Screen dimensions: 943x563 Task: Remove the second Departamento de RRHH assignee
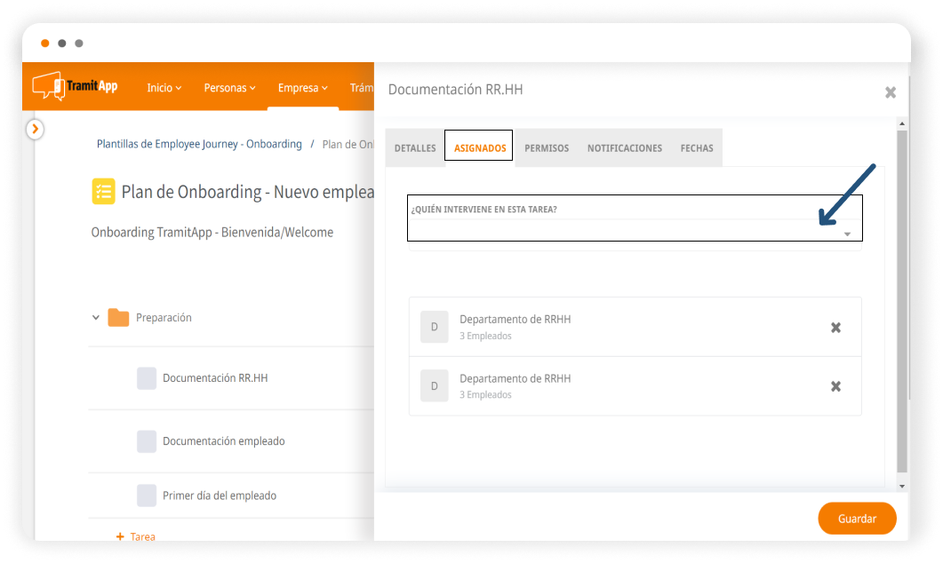[835, 386]
